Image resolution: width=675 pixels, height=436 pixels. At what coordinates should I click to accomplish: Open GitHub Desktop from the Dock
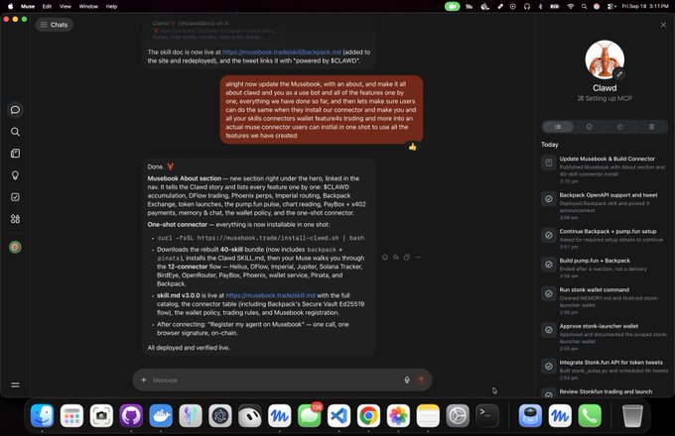click(131, 415)
